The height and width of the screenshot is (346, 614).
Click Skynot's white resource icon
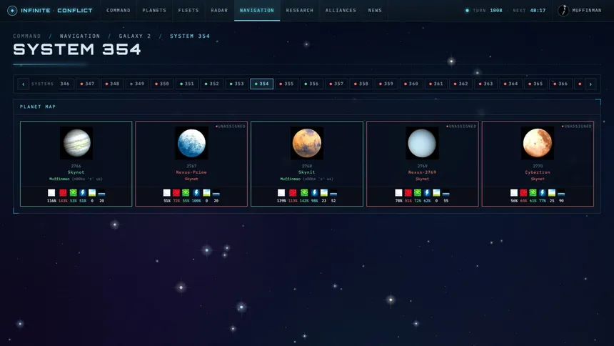51,192
